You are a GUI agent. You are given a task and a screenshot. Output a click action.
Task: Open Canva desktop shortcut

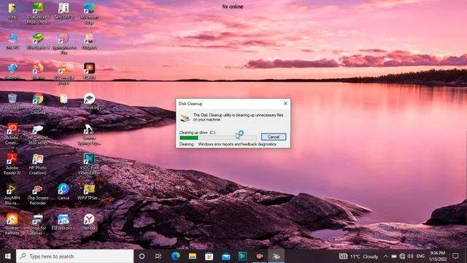[63, 191]
